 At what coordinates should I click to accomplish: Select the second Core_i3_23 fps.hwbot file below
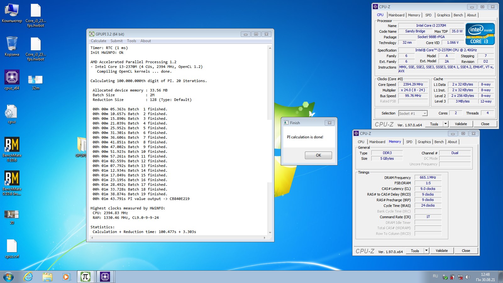(36, 49)
